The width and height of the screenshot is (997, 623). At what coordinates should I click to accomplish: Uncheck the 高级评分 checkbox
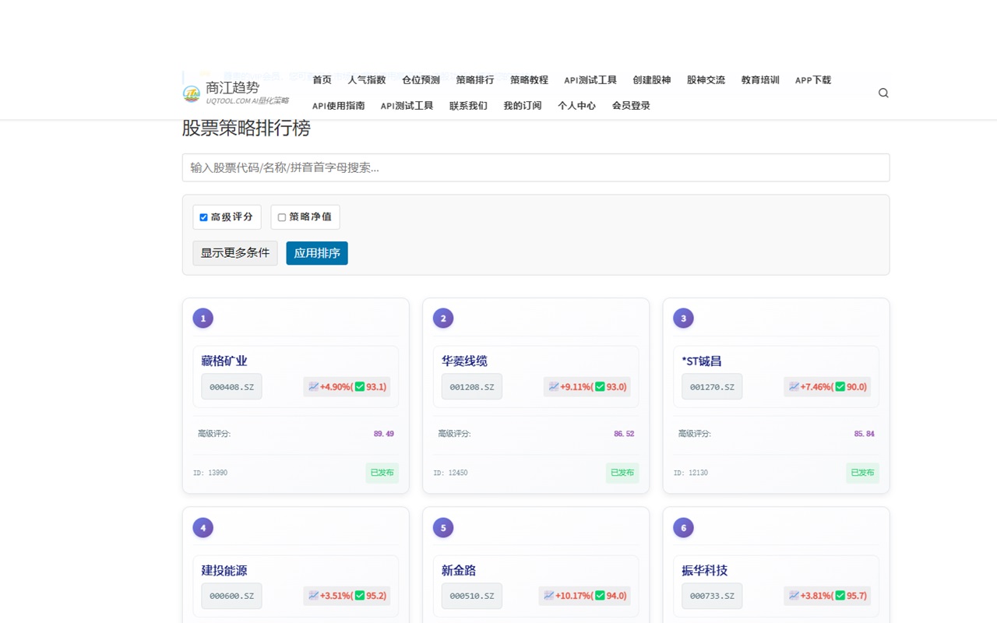click(203, 217)
